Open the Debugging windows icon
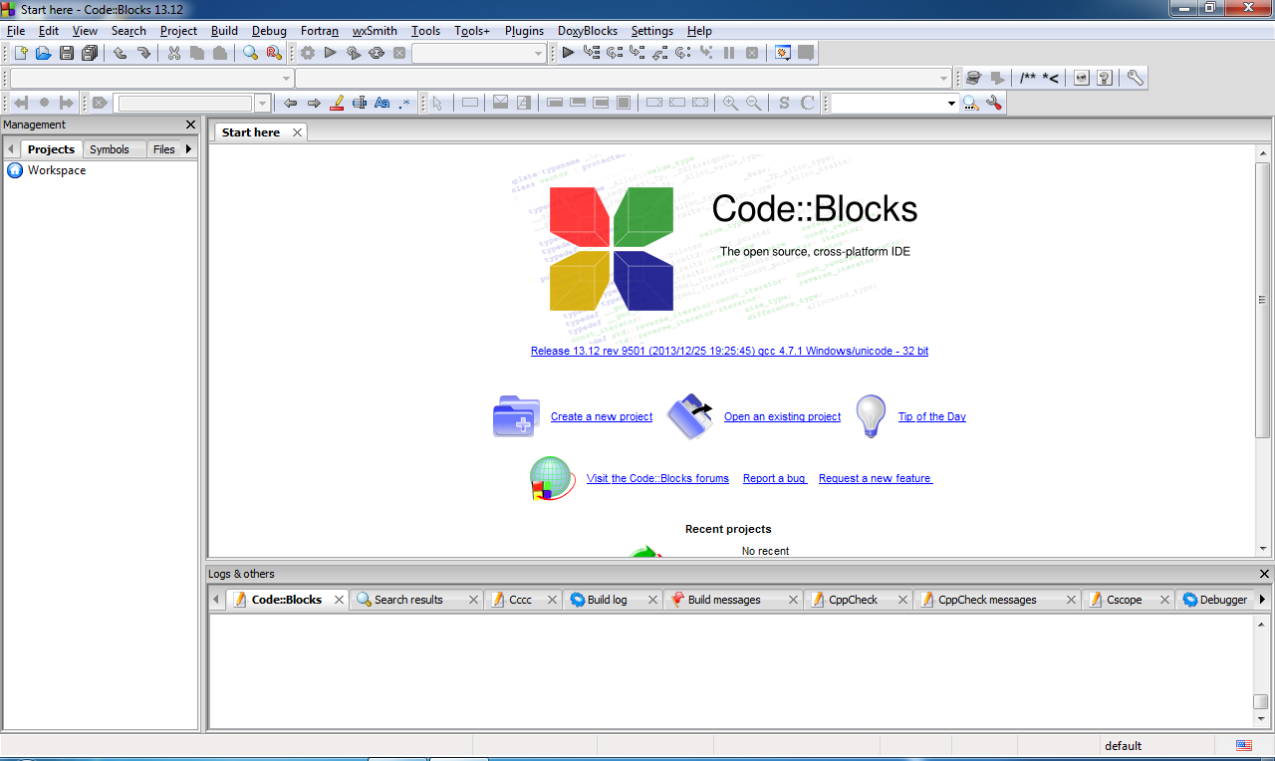1275x761 pixels. (x=783, y=53)
